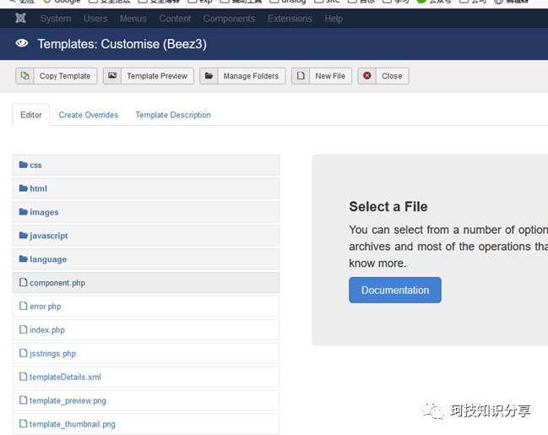The image size is (548, 435).
Task: Click the New File page icon
Action: tap(301, 75)
